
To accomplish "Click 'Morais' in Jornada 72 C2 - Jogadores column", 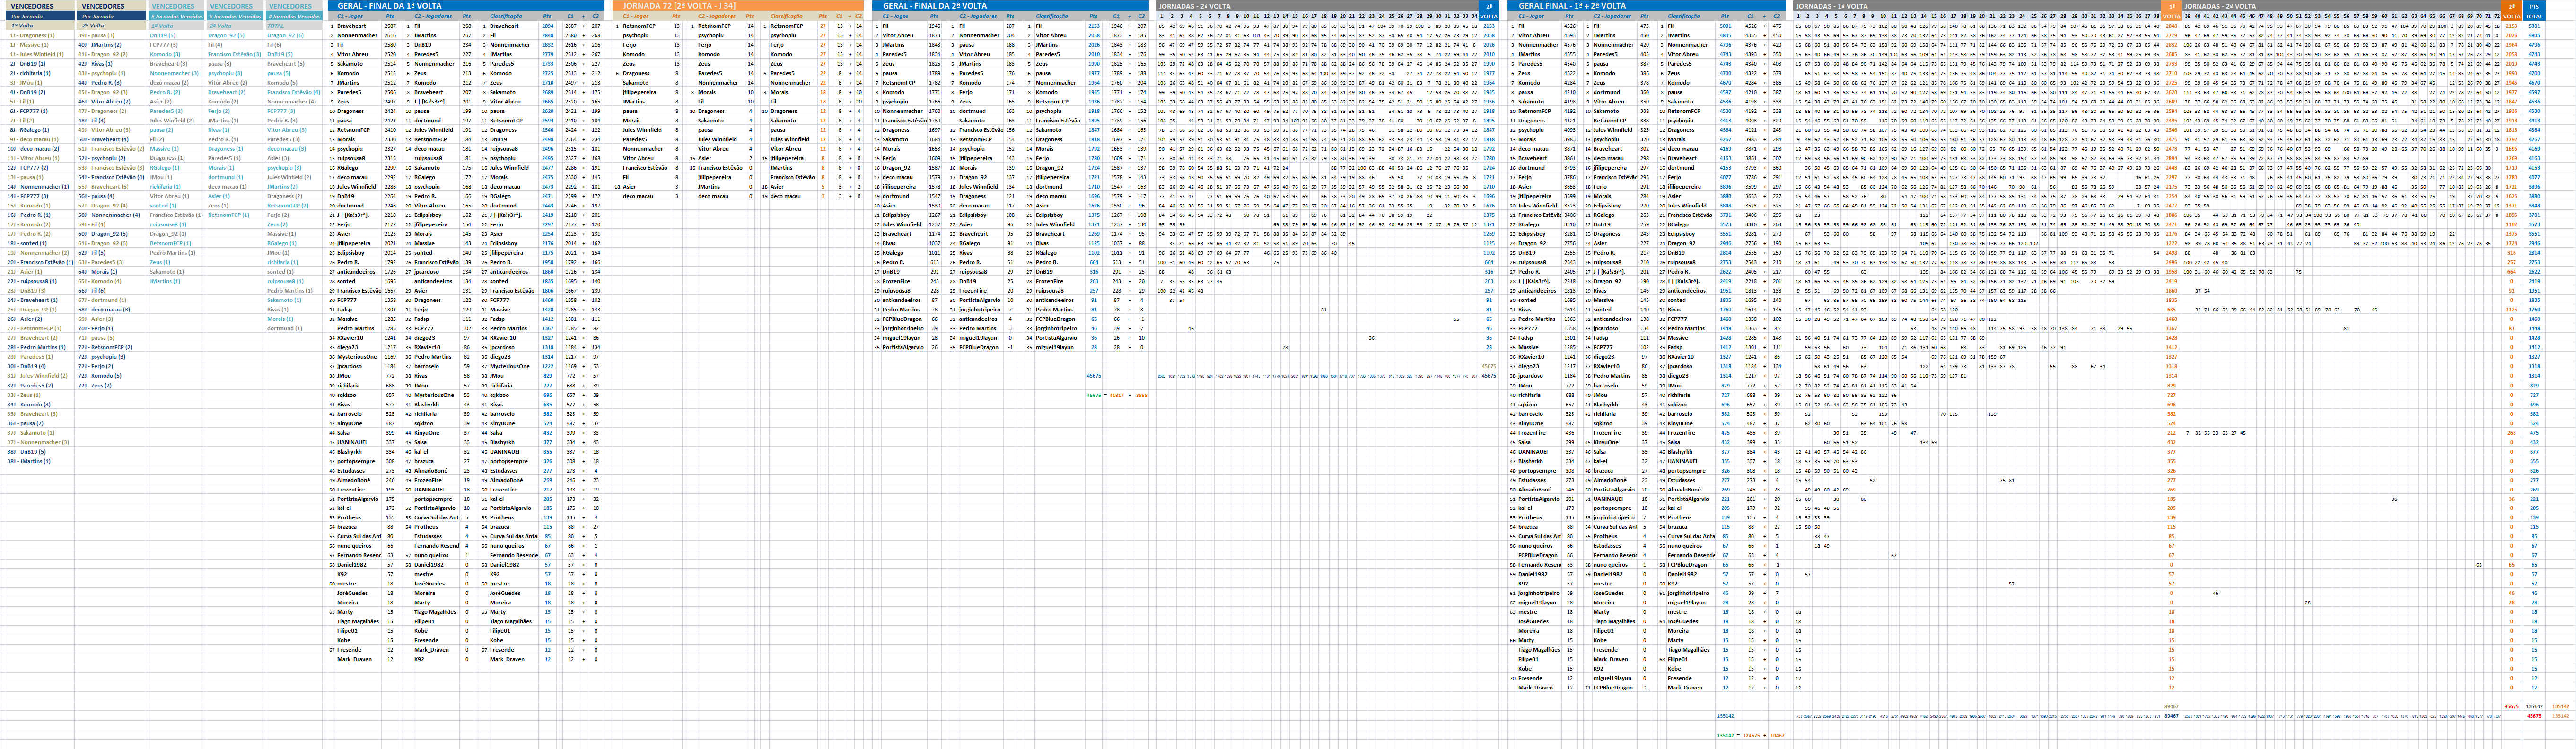I will [x=721, y=92].
